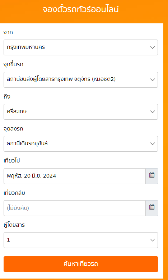Click the ผู้โดยสาร field label
Image resolution: width=168 pixels, height=280 pixels.
[14, 225]
